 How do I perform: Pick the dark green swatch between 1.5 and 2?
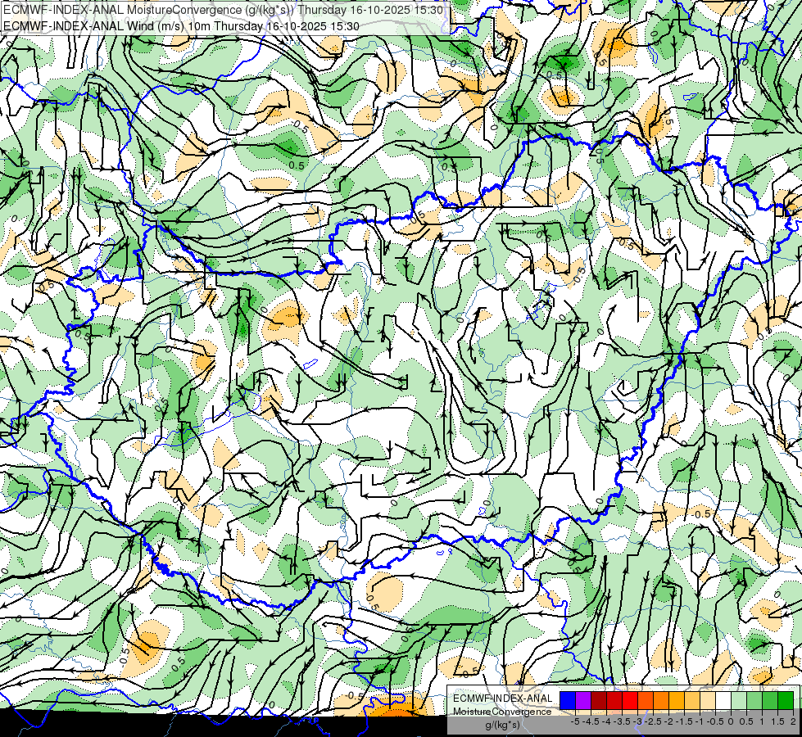click(x=786, y=700)
